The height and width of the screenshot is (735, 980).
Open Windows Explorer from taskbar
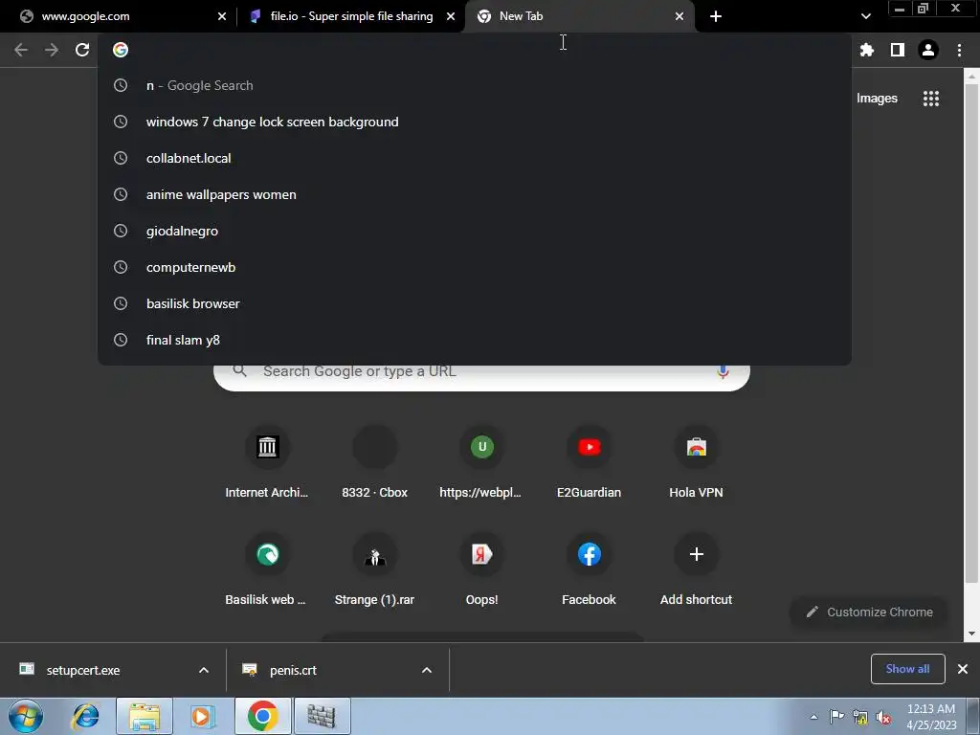[x=145, y=716]
